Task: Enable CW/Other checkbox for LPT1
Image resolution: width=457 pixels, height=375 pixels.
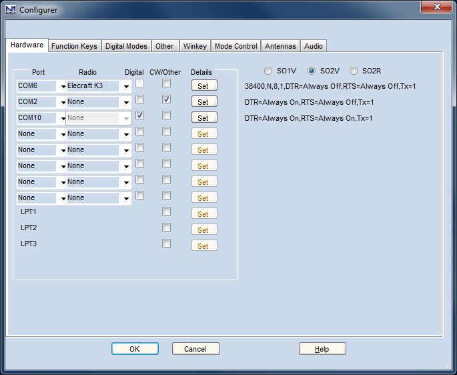Action: (166, 211)
